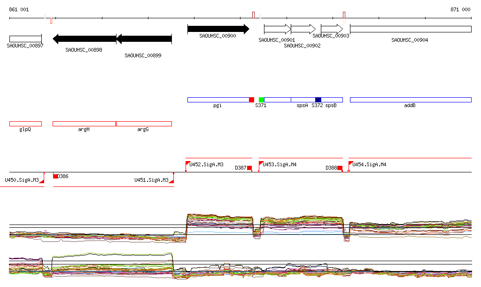Click the addB label text
481x287 pixels.
click(x=410, y=106)
